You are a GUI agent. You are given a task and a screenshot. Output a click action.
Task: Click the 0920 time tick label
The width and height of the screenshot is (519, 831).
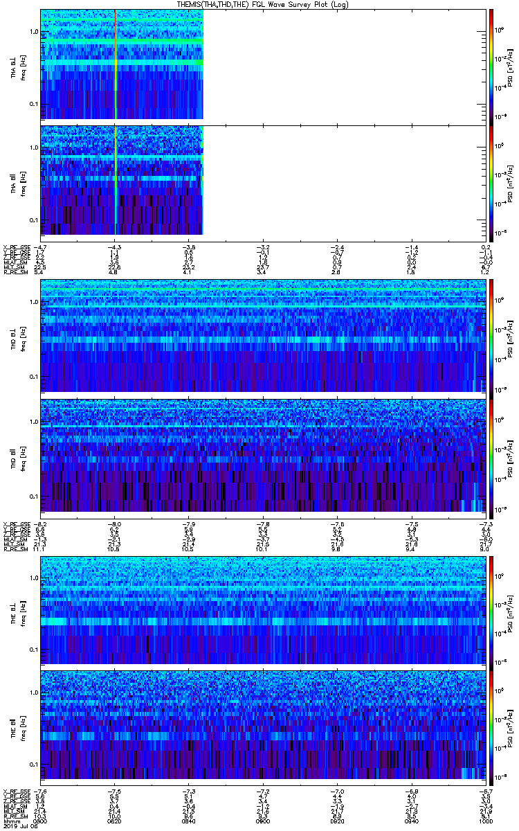click(336, 821)
